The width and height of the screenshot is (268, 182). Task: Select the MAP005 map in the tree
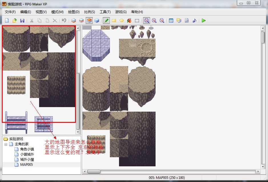pos(26,165)
